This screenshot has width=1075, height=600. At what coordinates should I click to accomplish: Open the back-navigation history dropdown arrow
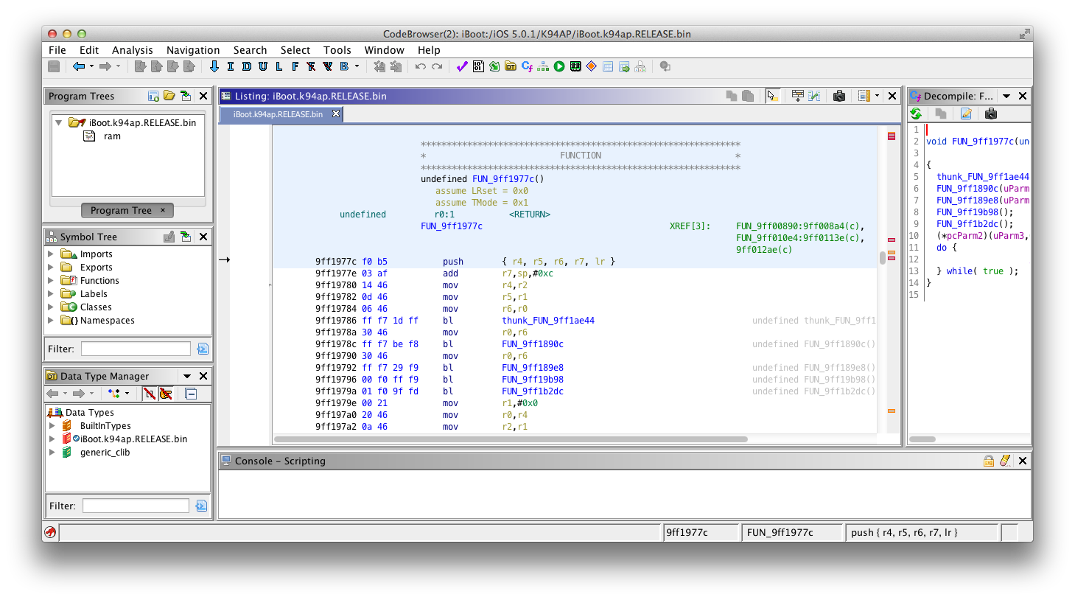point(91,66)
